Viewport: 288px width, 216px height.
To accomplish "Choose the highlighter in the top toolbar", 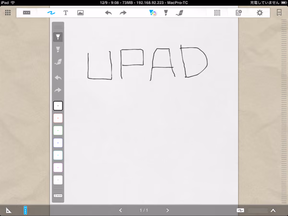I will (166, 12).
